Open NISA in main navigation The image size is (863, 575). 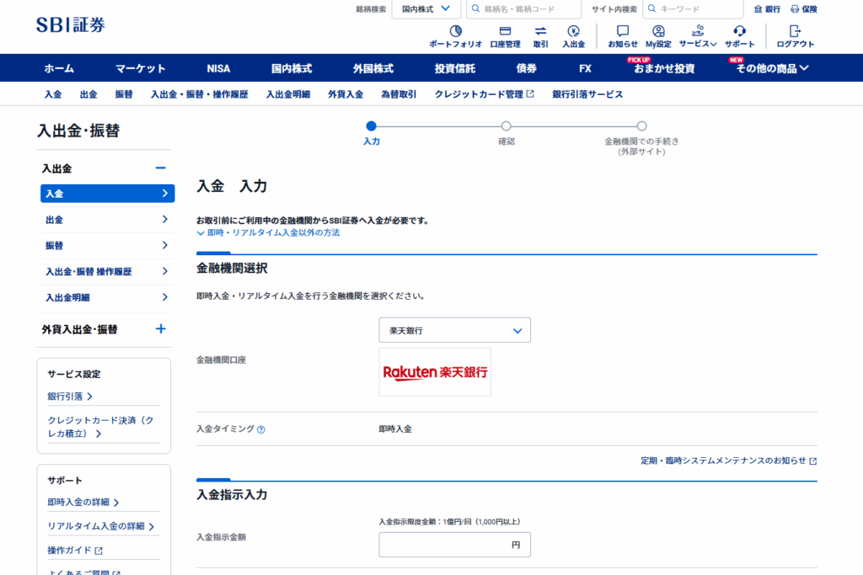coord(218,68)
